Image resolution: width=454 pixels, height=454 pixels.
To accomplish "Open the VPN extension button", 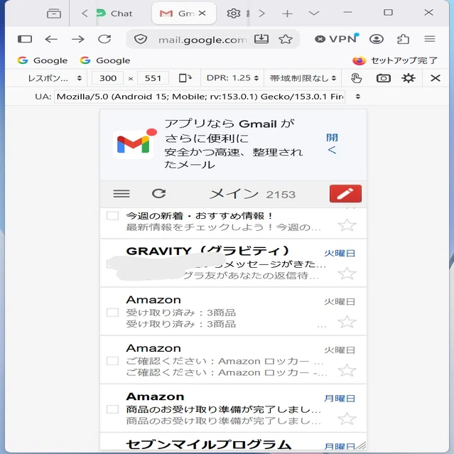I will (x=337, y=39).
